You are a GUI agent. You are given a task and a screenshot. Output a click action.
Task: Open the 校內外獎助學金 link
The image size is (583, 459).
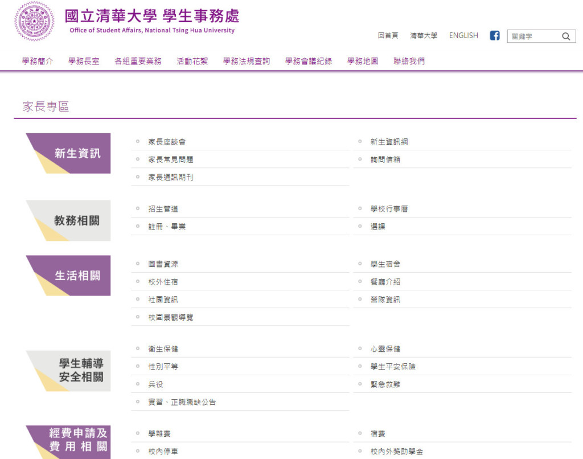click(x=396, y=452)
